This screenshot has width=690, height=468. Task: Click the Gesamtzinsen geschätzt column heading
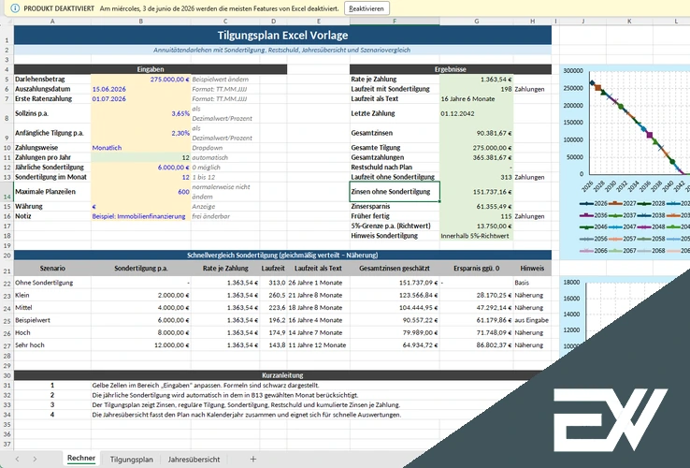[395, 268]
